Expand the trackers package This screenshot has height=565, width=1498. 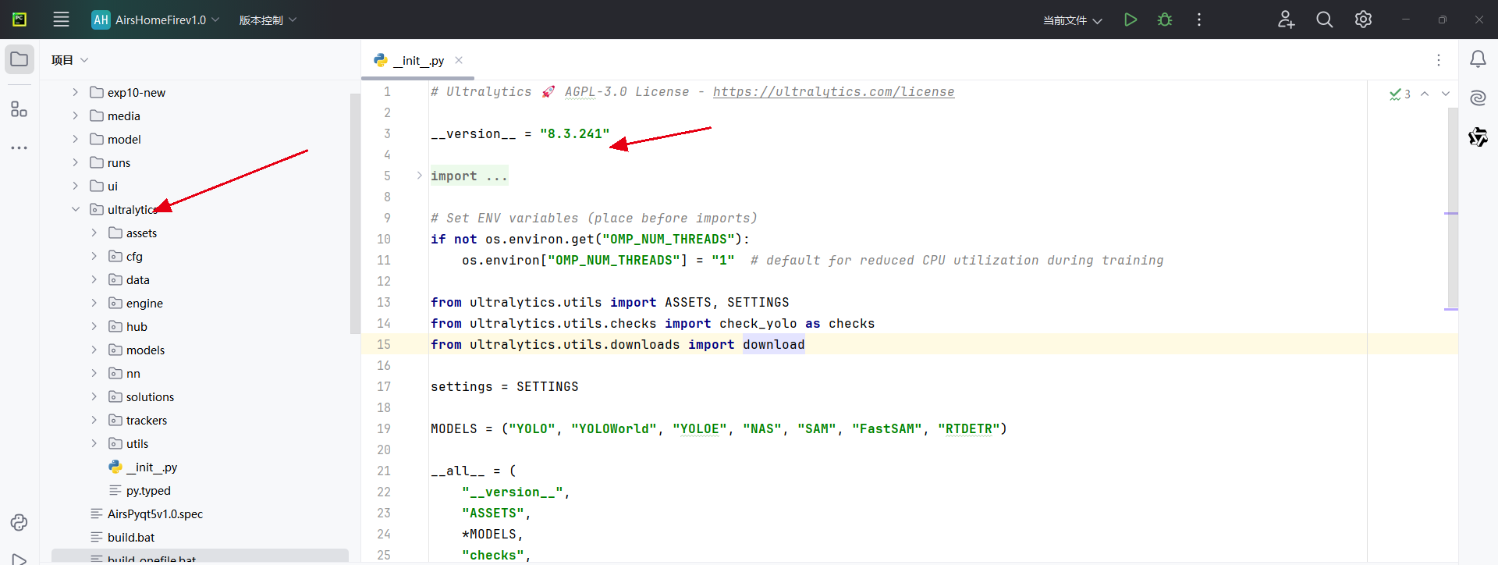point(94,420)
